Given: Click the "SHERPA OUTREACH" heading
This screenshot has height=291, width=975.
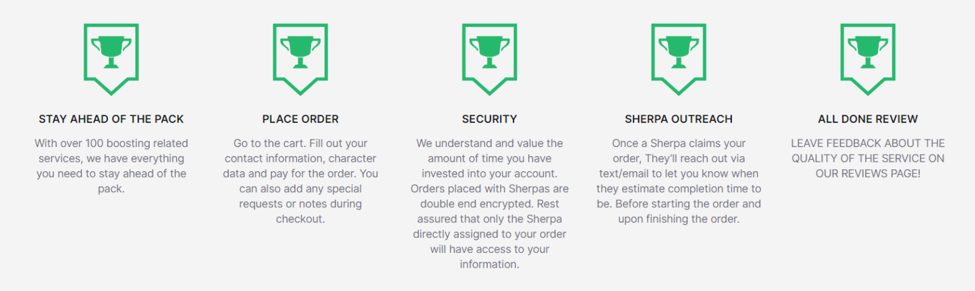Looking at the screenshot, I should pyautogui.click(x=679, y=119).
